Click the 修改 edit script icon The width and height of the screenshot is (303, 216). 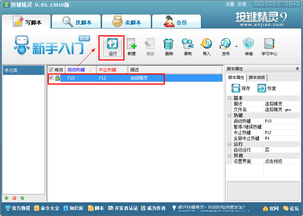[x=151, y=45]
